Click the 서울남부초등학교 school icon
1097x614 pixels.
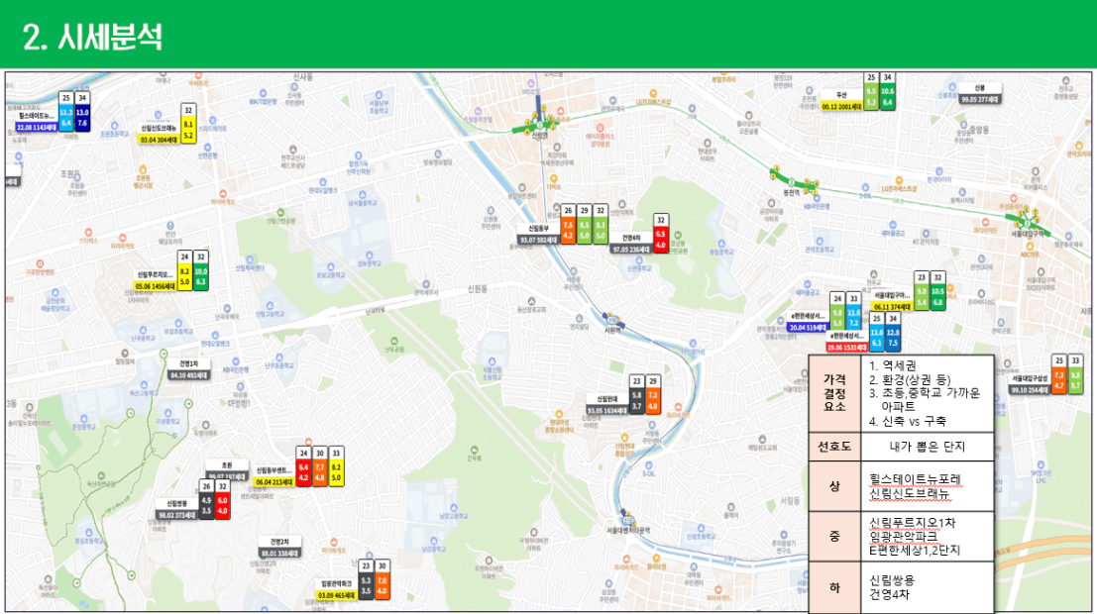[x=378, y=94]
